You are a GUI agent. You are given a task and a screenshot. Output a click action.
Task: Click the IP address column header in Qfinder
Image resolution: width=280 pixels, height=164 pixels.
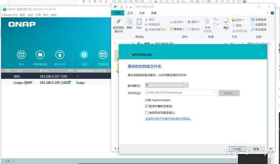pyautogui.click(x=44, y=71)
